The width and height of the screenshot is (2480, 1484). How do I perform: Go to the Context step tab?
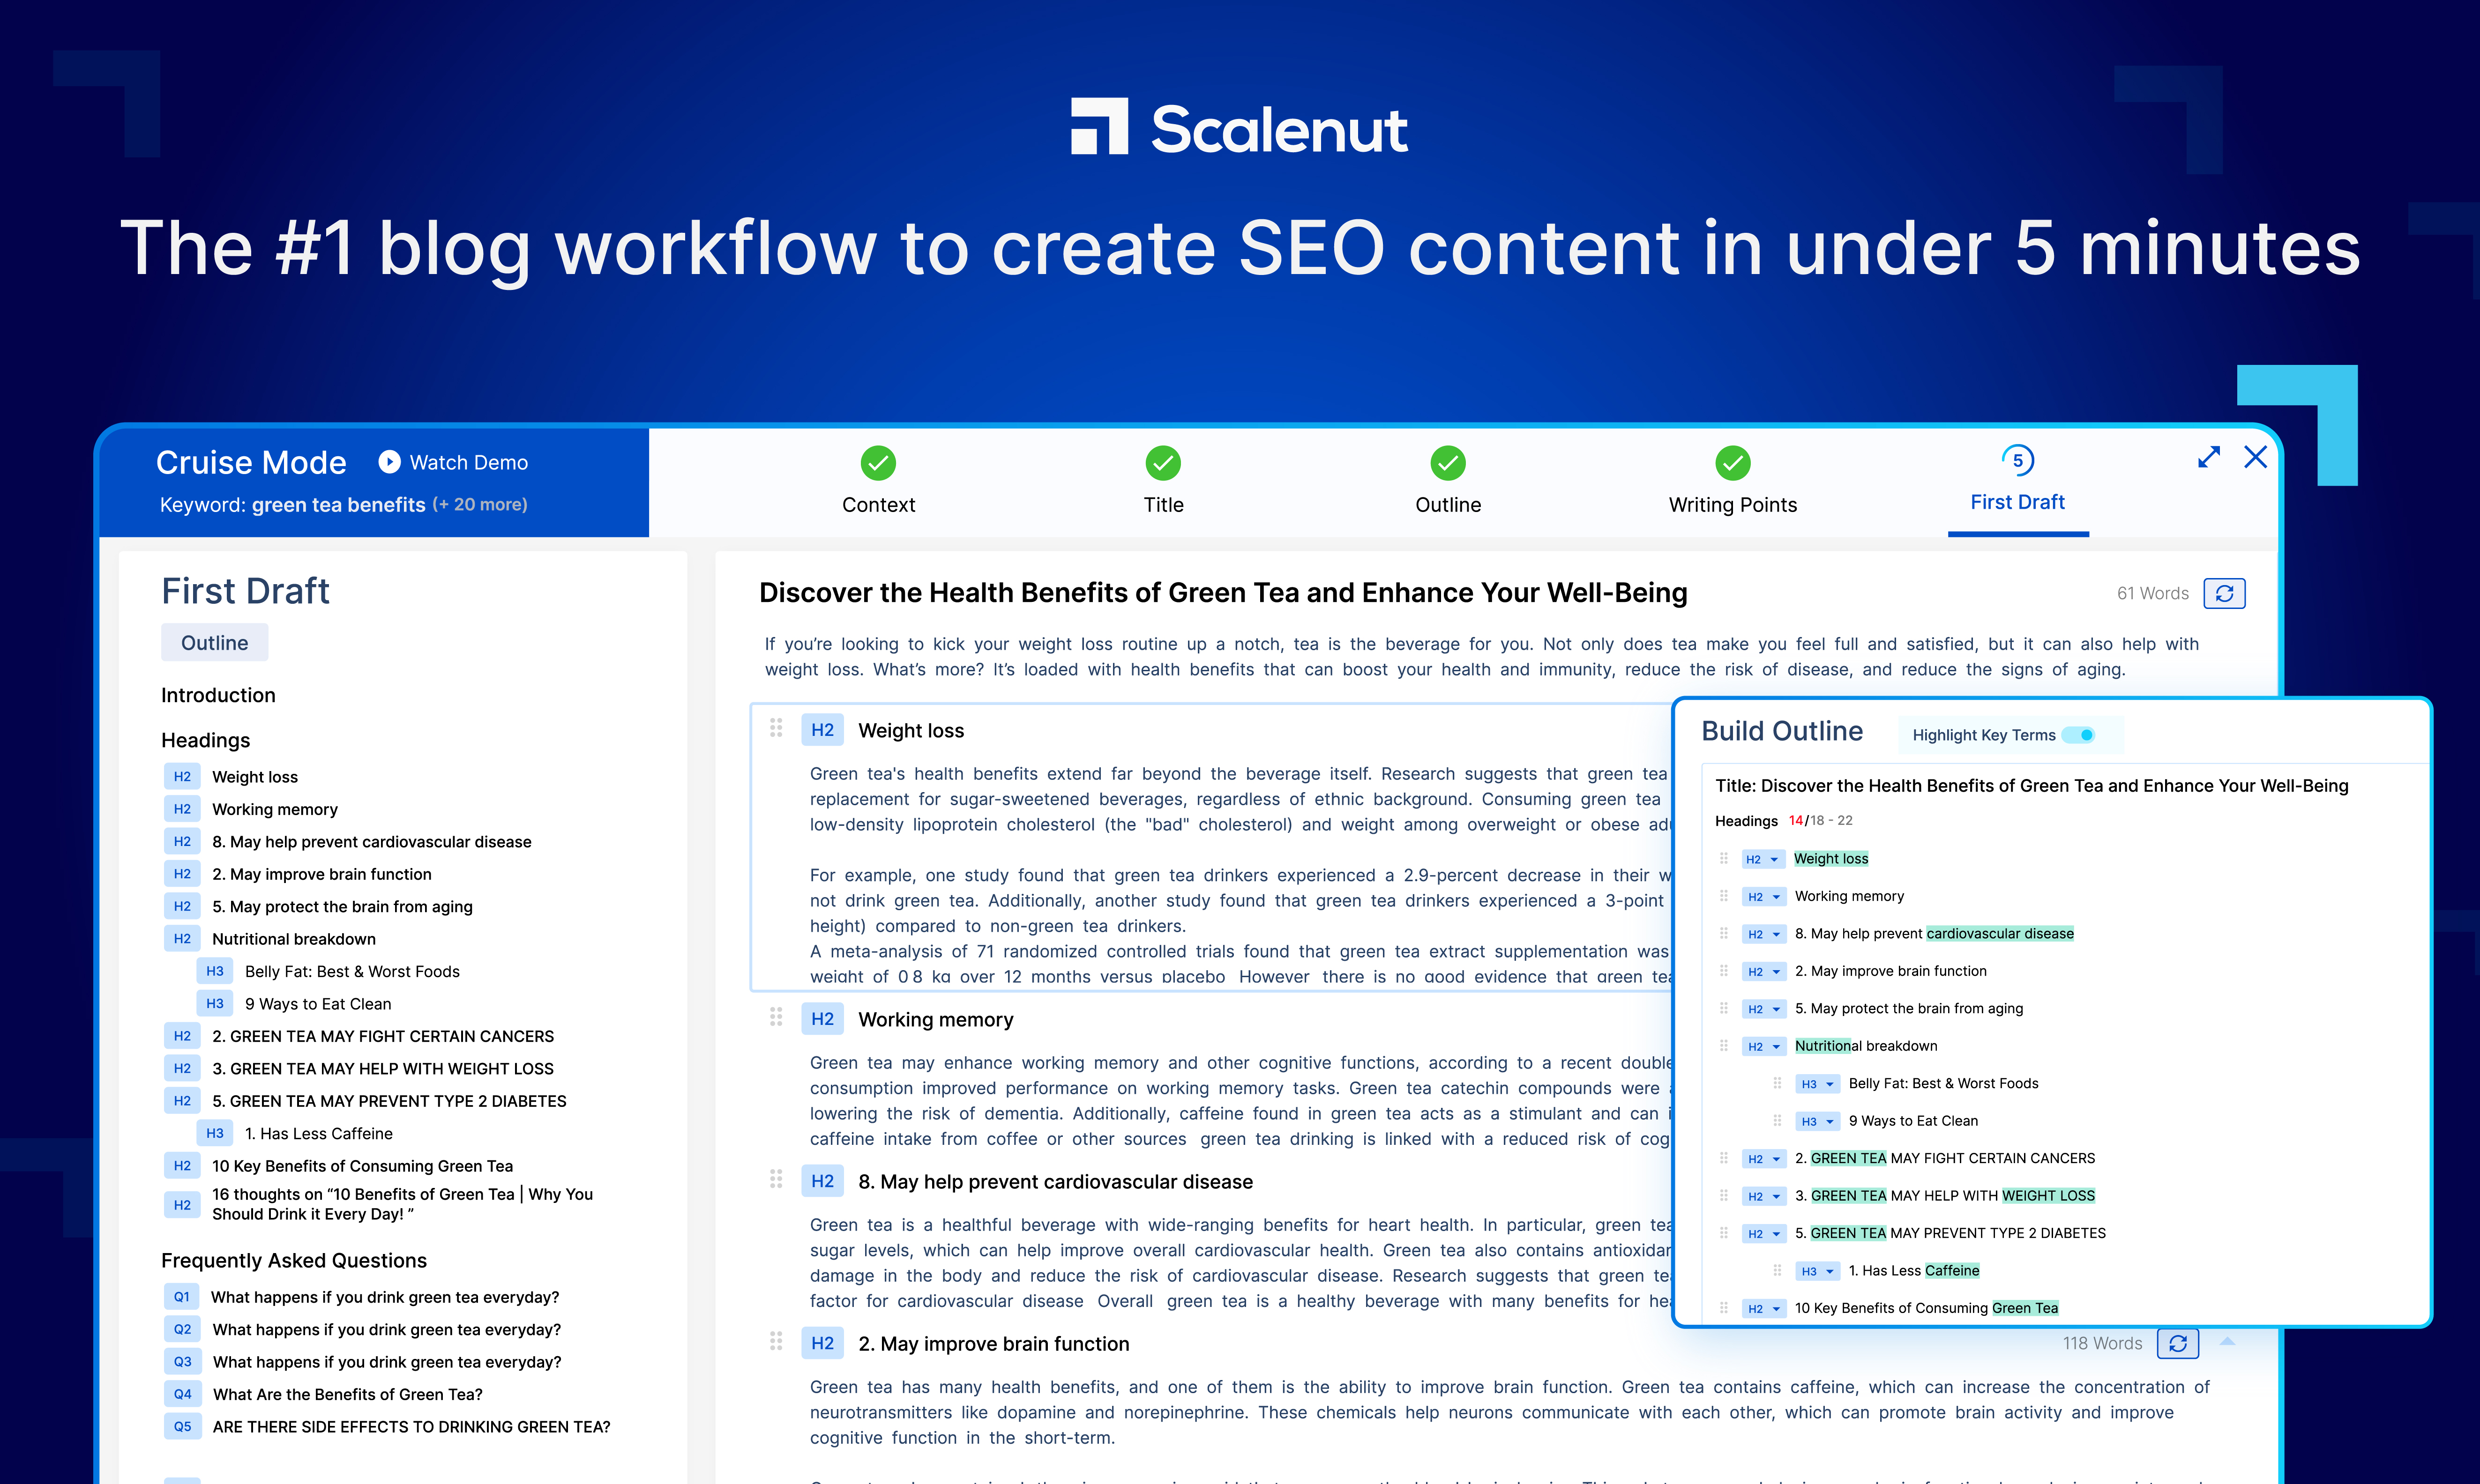click(878, 505)
